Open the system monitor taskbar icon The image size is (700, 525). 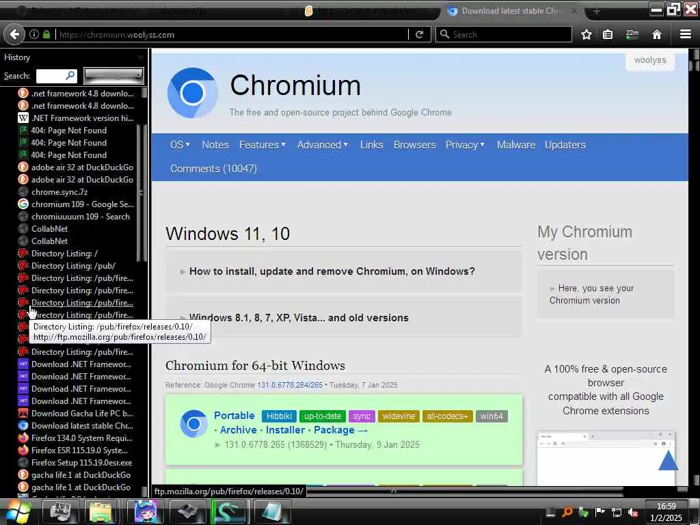point(60,511)
